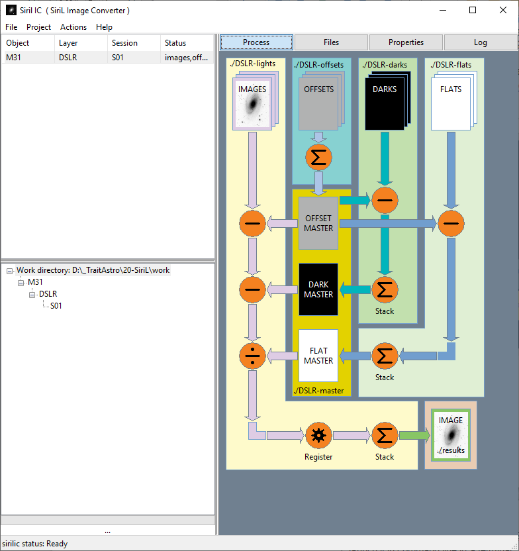
Task: Click the darks Stack sigma icon
Action: [385, 289]
